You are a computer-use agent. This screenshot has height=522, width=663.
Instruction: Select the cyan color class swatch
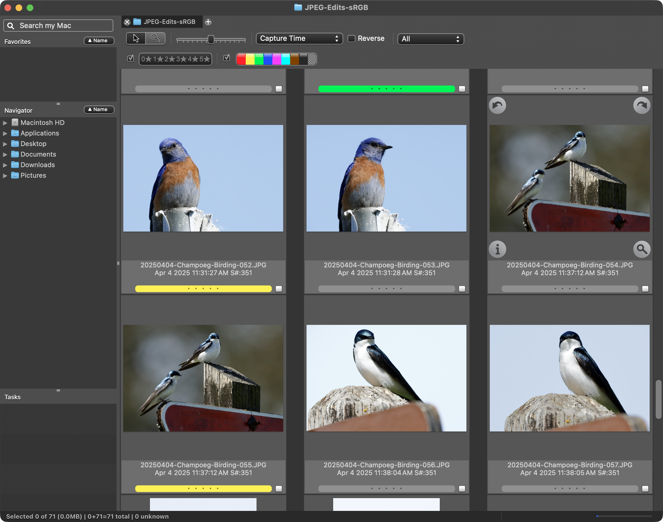tap(286, 59)
